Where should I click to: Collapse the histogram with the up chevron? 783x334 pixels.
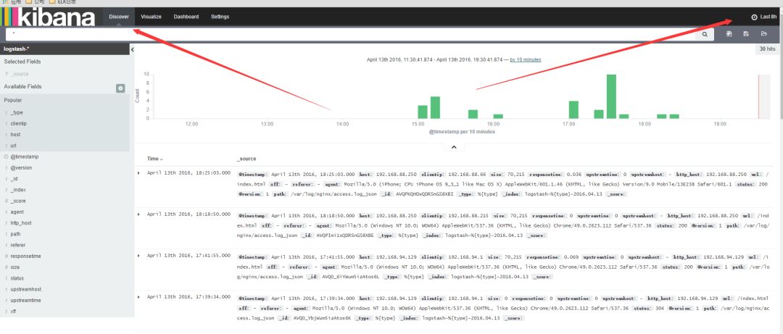454,147
